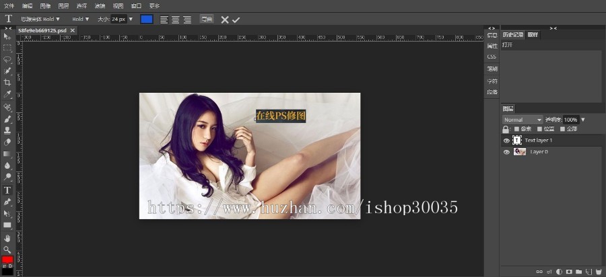
Task: Pick the Zoom magnifier tool
Action: pos(7,249)
